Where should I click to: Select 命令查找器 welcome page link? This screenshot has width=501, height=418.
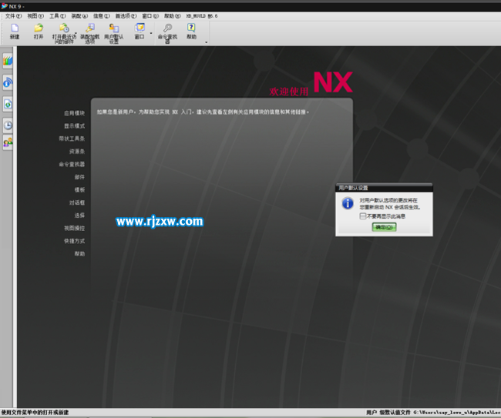(x=72, y=164)
